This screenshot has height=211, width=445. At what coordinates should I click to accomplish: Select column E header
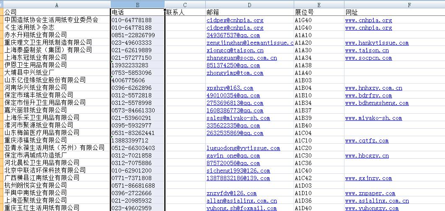tap(319, 5)
